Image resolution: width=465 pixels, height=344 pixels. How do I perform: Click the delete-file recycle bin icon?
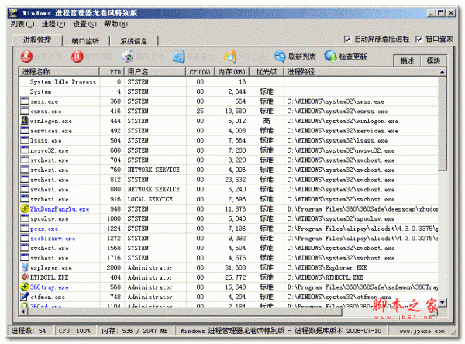coord(128,57)
